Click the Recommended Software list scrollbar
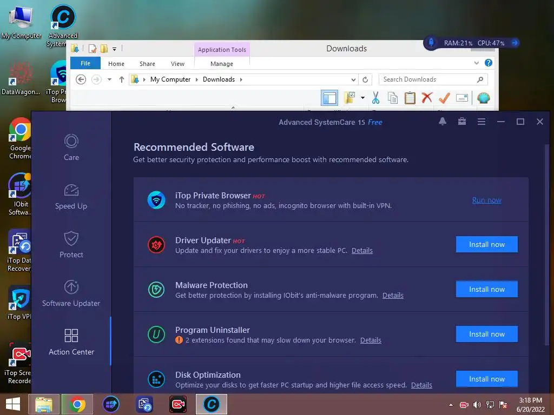The height and width of the screenshot is (415, 554). pyautogui.click(x=546, y=244)
